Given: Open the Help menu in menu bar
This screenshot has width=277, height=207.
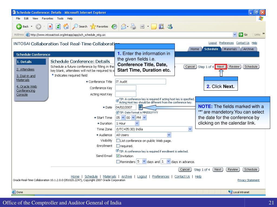Looking at the screenshot, I should click(x=70, y=19).
